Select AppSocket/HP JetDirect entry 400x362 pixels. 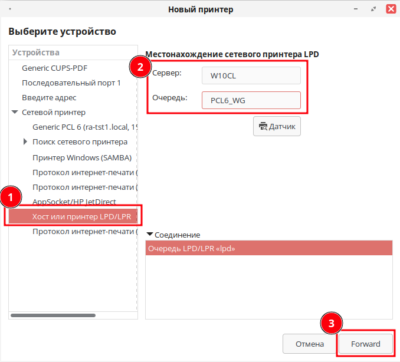click(74, 202)
